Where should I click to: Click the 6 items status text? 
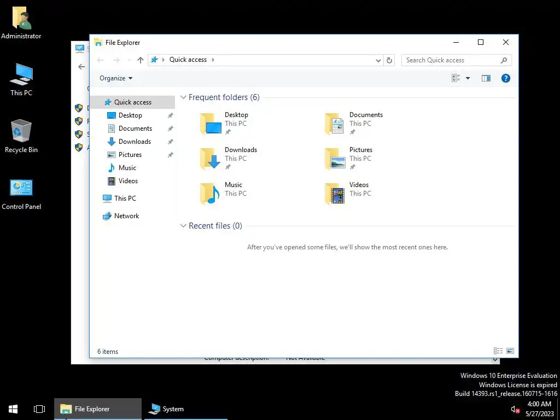pyautogui.click(x=108, y=352)
